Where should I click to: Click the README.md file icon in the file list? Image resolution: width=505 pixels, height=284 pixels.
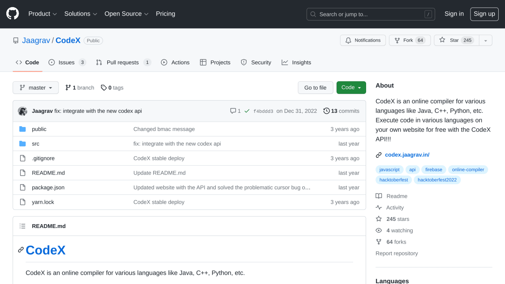click(23, 173)
